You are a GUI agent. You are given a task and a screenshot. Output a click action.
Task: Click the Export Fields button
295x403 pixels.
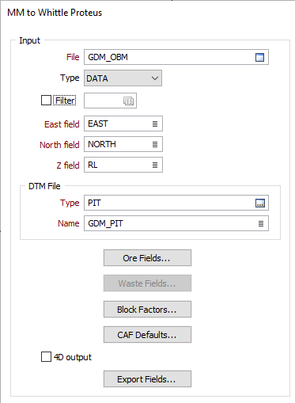[x=147, y=379]
